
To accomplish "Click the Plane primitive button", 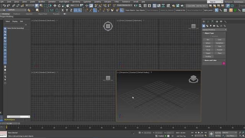I will pos(219,53).
